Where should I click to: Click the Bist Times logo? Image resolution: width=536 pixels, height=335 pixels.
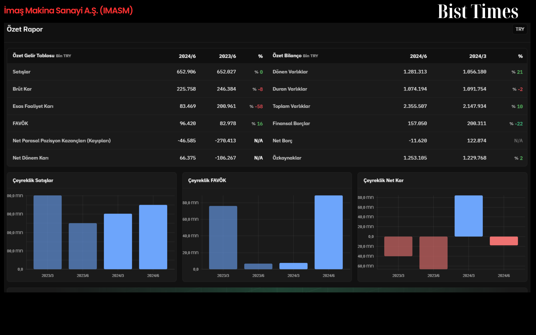(x=478, y=11)
